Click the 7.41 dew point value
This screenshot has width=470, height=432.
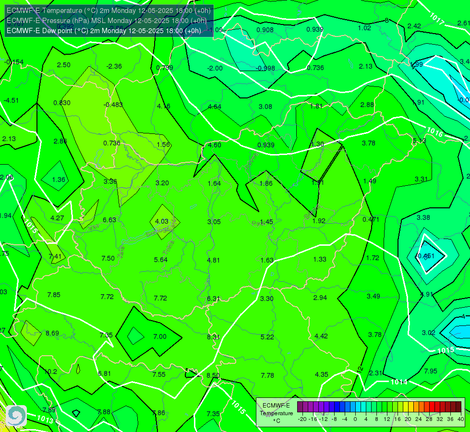click(55, 257)
